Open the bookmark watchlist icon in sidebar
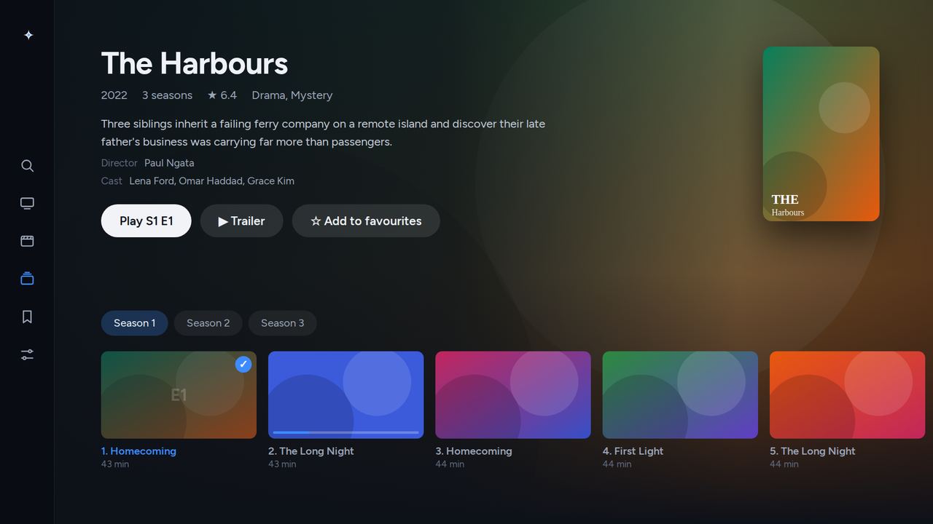Viewport: 933px width, 524px height. pyautogui.click(x=27, y=317)
